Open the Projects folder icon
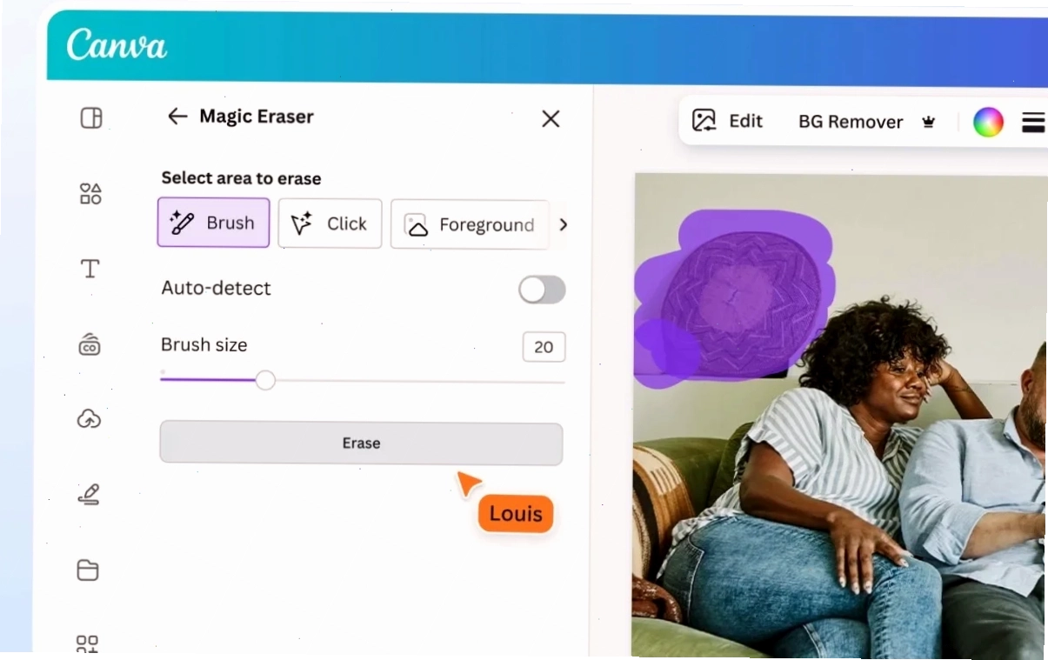This screenshot has width=1048, height=660. pyautogui.click(x=88, y=570)
